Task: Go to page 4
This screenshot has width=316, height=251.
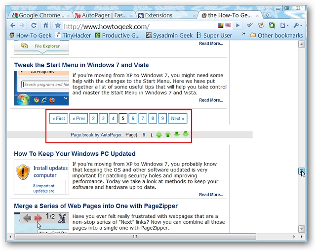Action: pos(113,119)
